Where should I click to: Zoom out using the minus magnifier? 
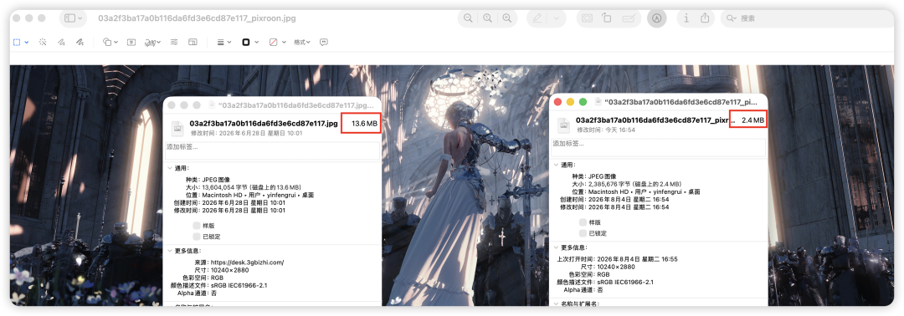pos(468,18)
